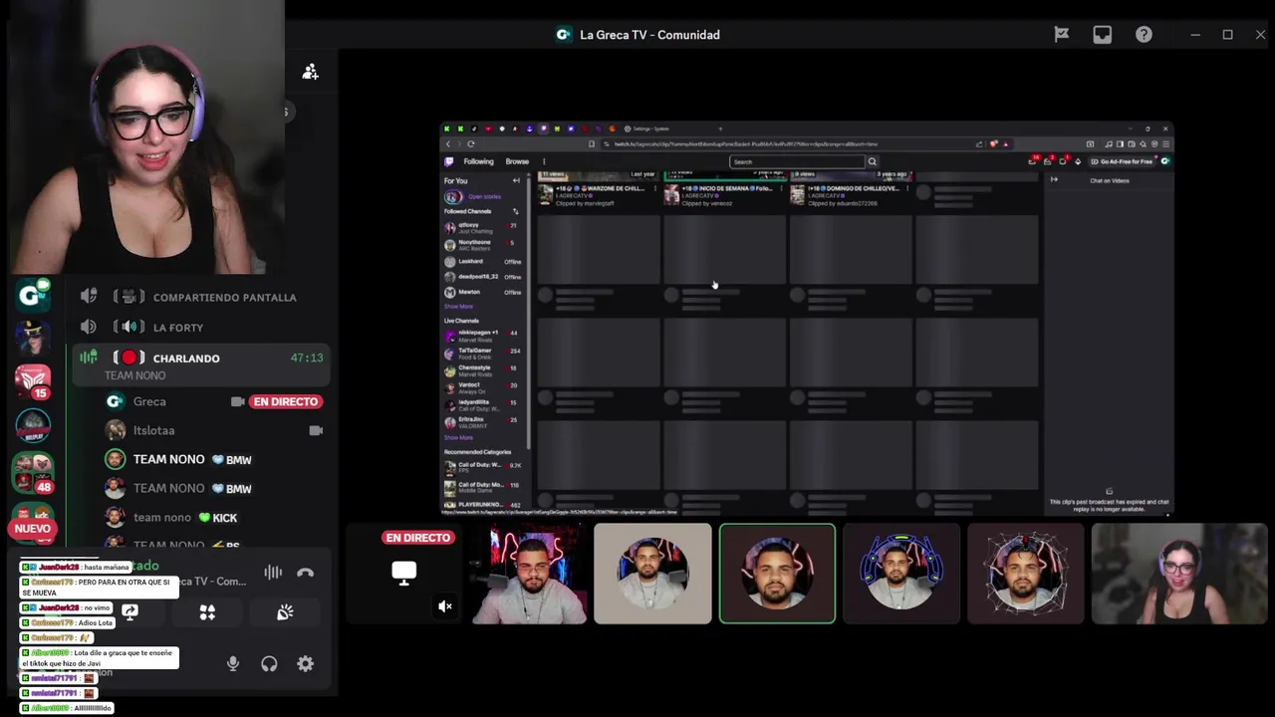Click camera icon beside Itslotaa
Screen dimensions: 1275x717
click(316, 430)
